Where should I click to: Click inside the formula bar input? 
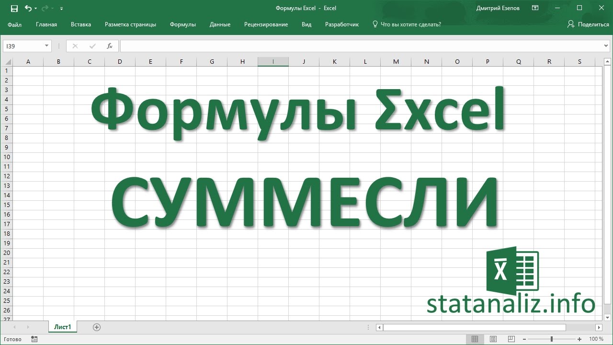point(362,46)
